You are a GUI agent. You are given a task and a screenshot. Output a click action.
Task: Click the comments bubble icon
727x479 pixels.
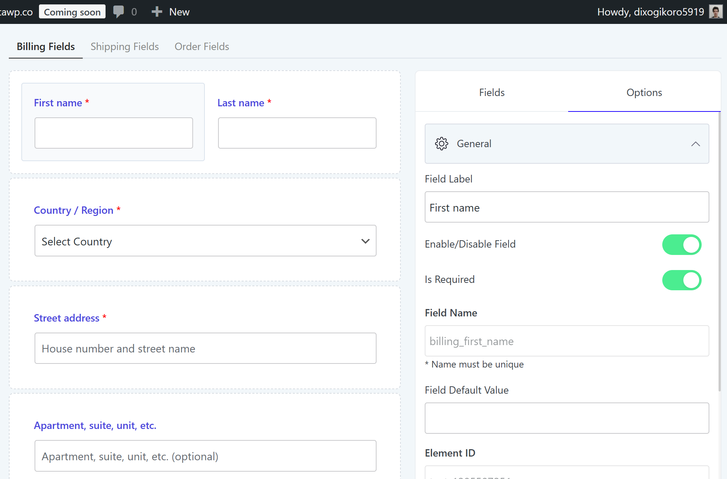tap(118, 12)
